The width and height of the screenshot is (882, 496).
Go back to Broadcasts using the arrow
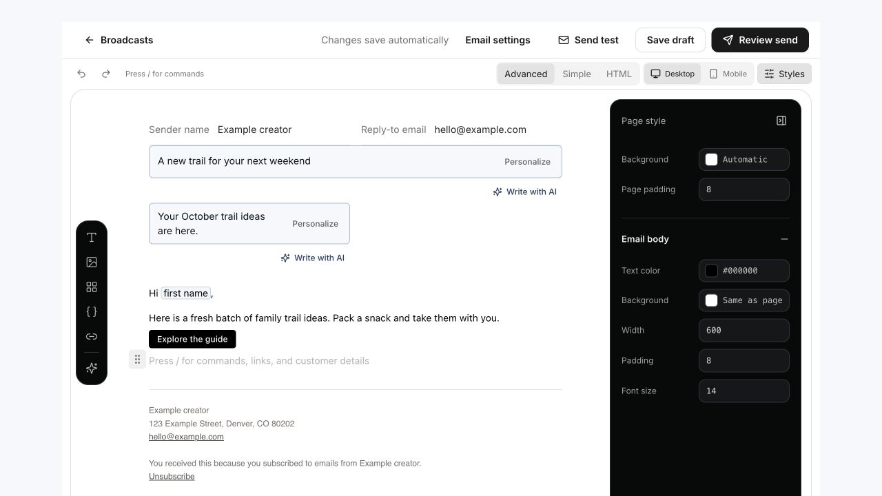89,40
